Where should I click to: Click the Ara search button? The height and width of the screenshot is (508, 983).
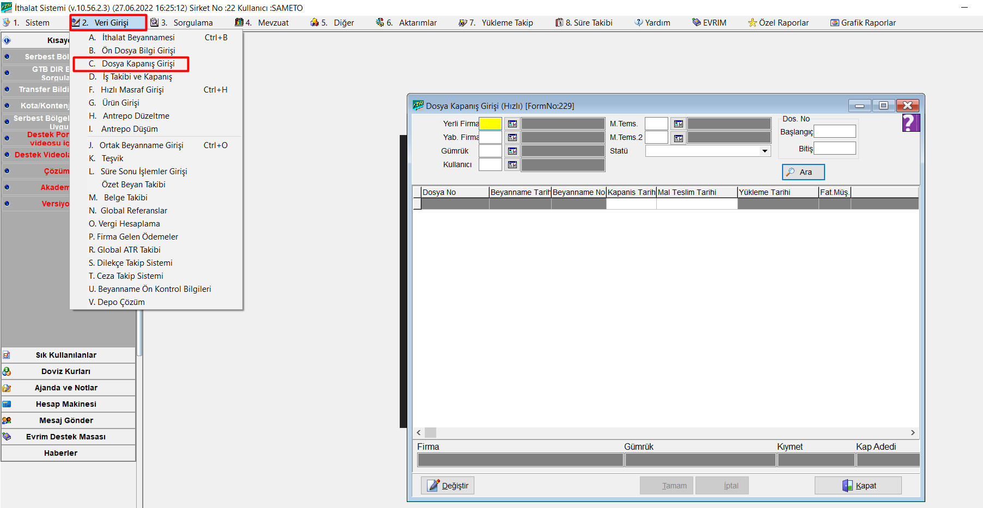point(803,172)
